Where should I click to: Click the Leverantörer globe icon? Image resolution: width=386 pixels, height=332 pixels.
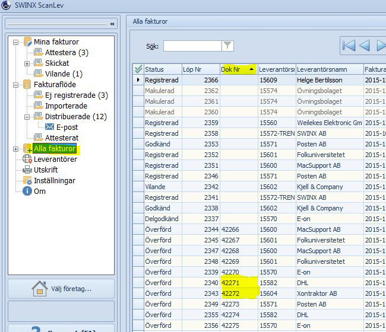pyautogui.click(x=27, y=159)
